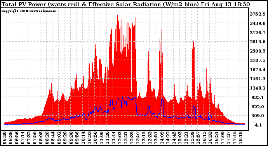Click the x-axis time label 12:39

(x=132, y=138)
